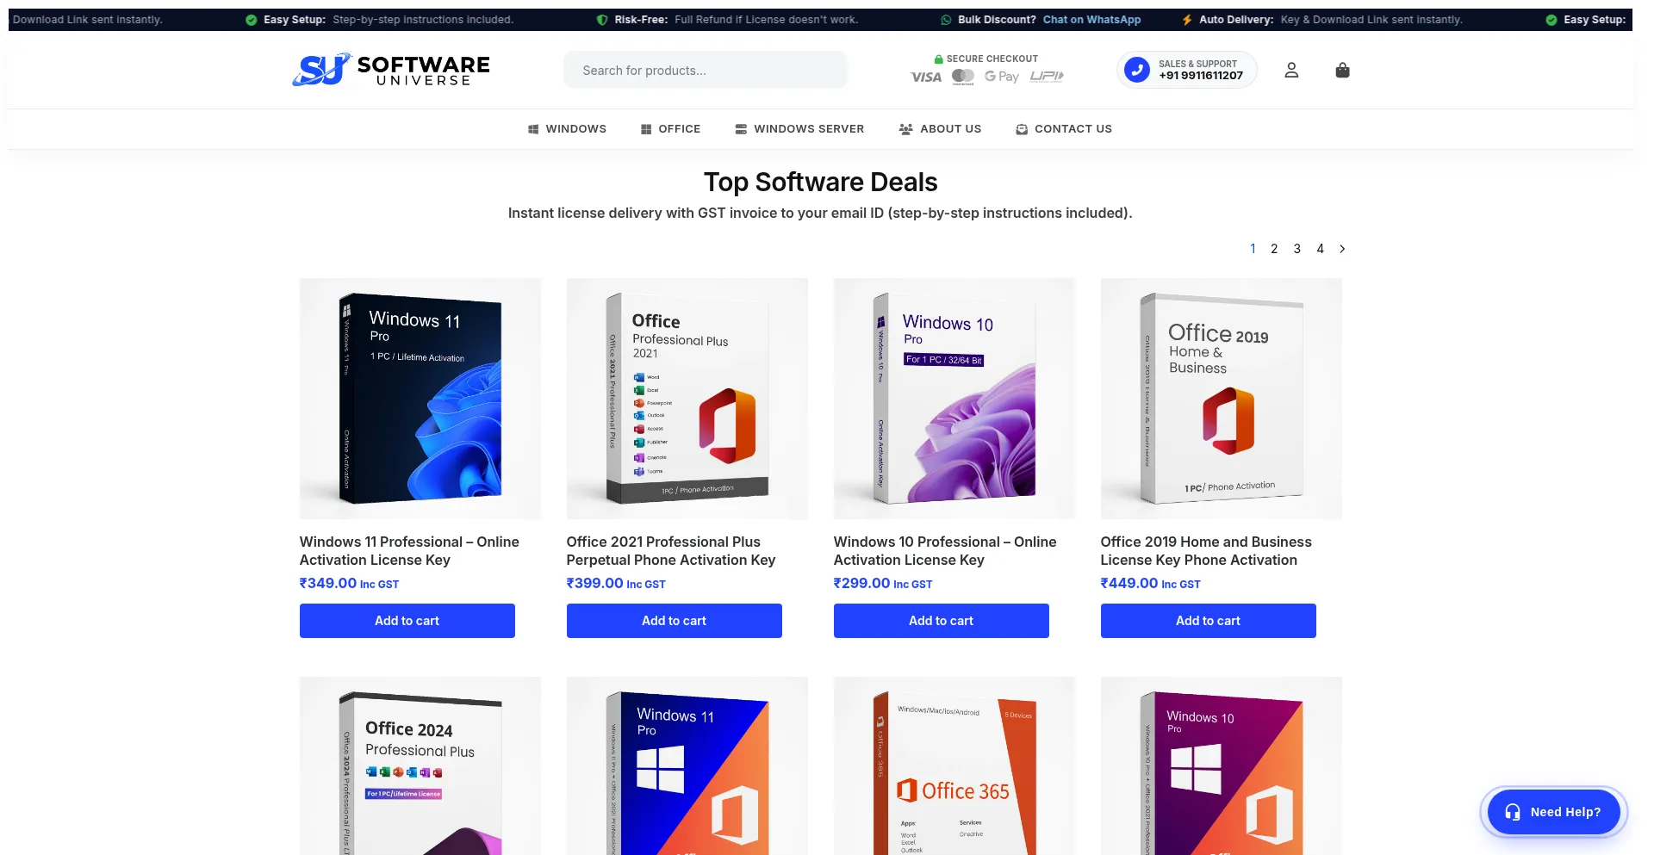This screenshot has height=855, width=1654.
Task: Click the Windows Server menu icon
Action: point(741,129)
